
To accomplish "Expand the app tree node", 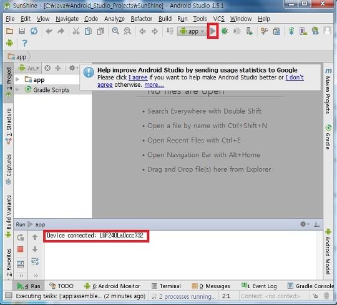I will 17,79.
